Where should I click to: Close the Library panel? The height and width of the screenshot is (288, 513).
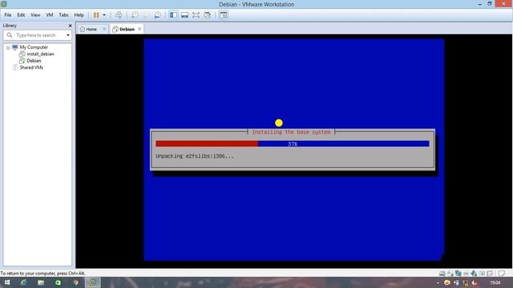(70, 26)
